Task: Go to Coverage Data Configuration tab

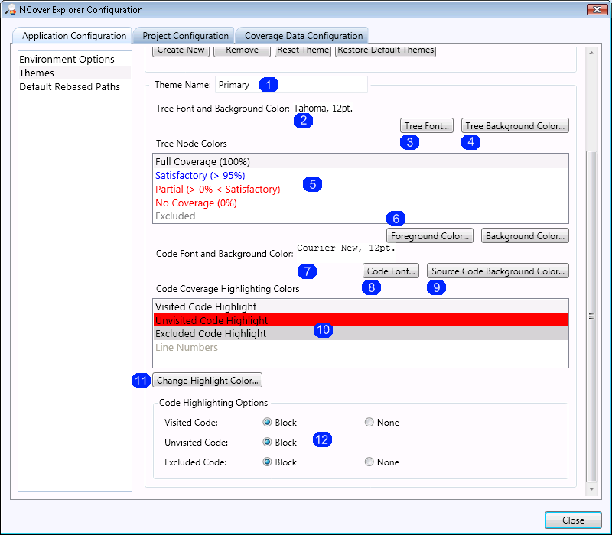Action: (x=303, y=36)
